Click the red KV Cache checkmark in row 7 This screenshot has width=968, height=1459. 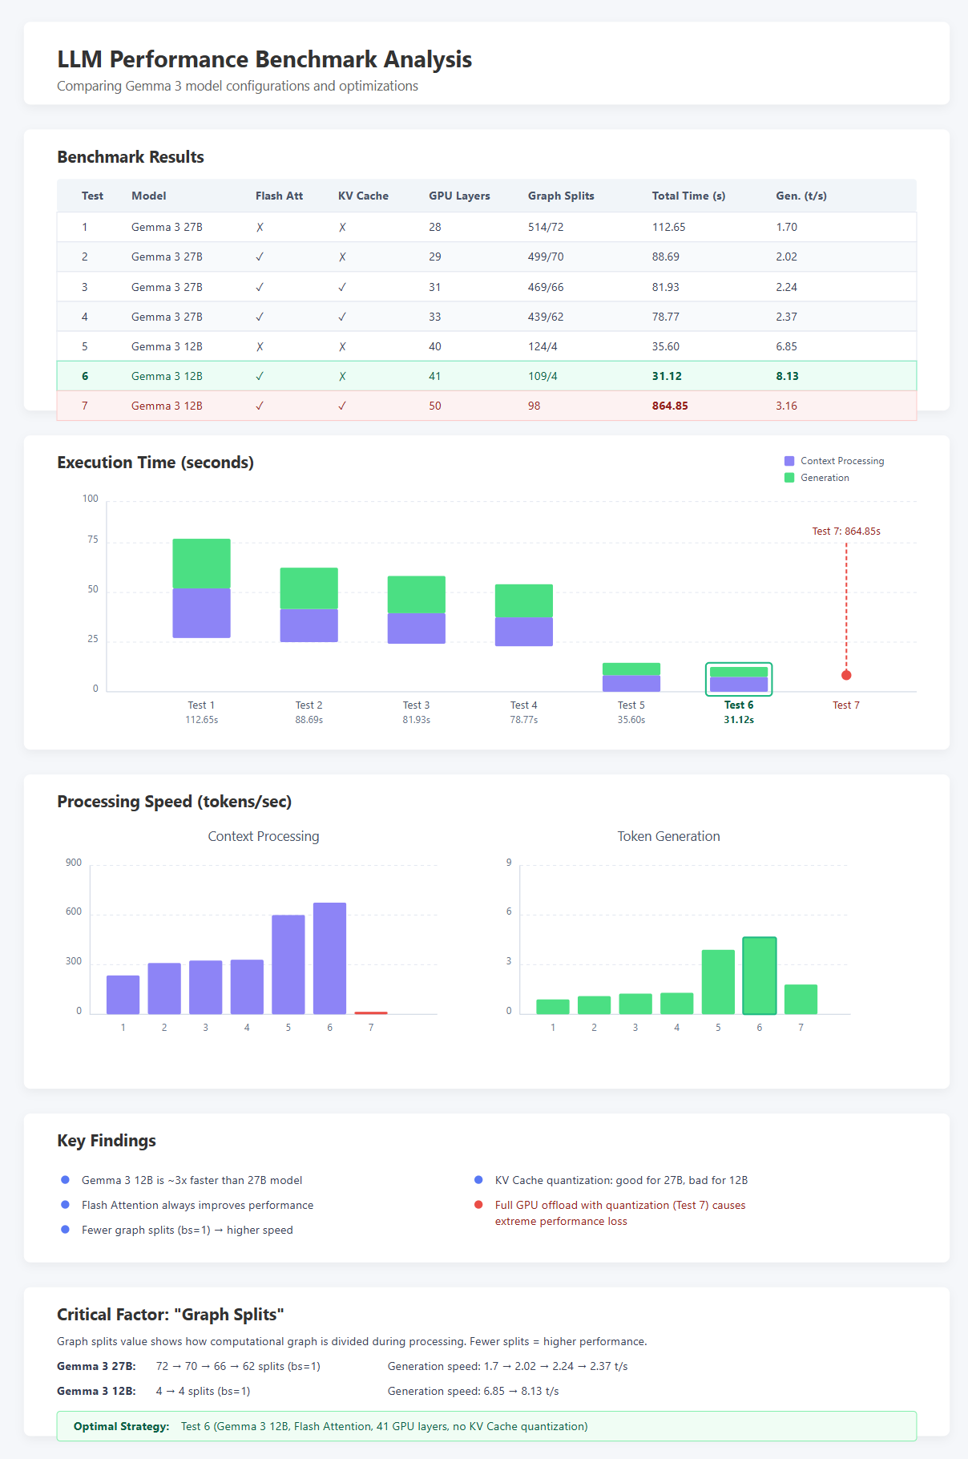(x=342, y=406)
